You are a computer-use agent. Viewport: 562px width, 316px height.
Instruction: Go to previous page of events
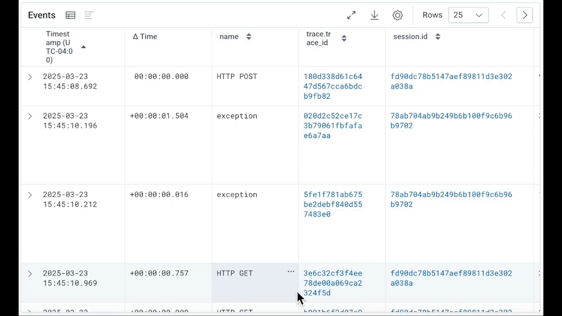pyautogui.click(x=503, y=15)
